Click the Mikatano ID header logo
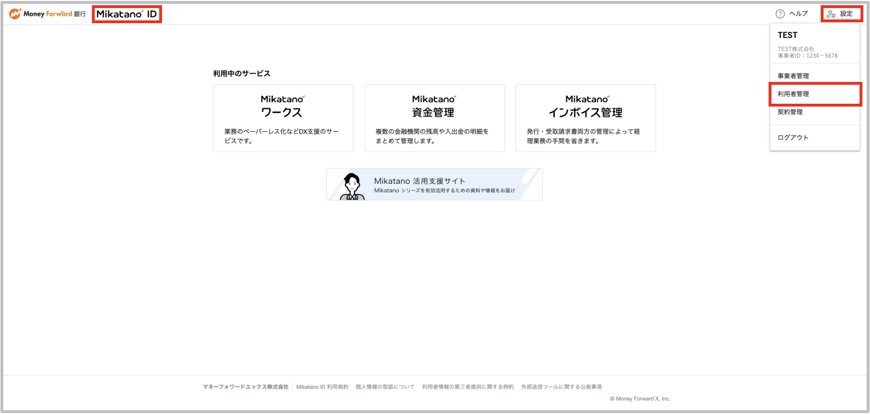 click(x=127, y=14)
